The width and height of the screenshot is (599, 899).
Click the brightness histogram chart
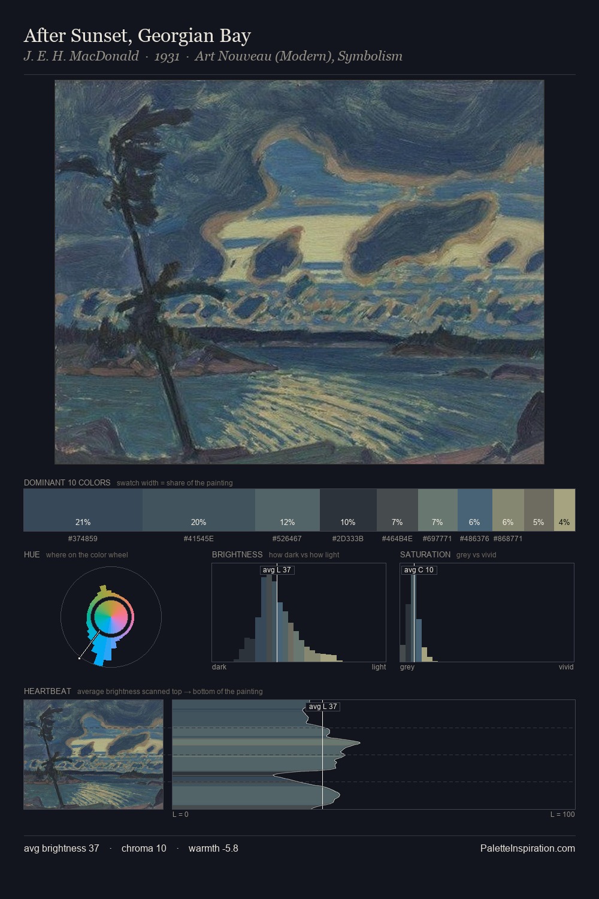coord(299,613)
